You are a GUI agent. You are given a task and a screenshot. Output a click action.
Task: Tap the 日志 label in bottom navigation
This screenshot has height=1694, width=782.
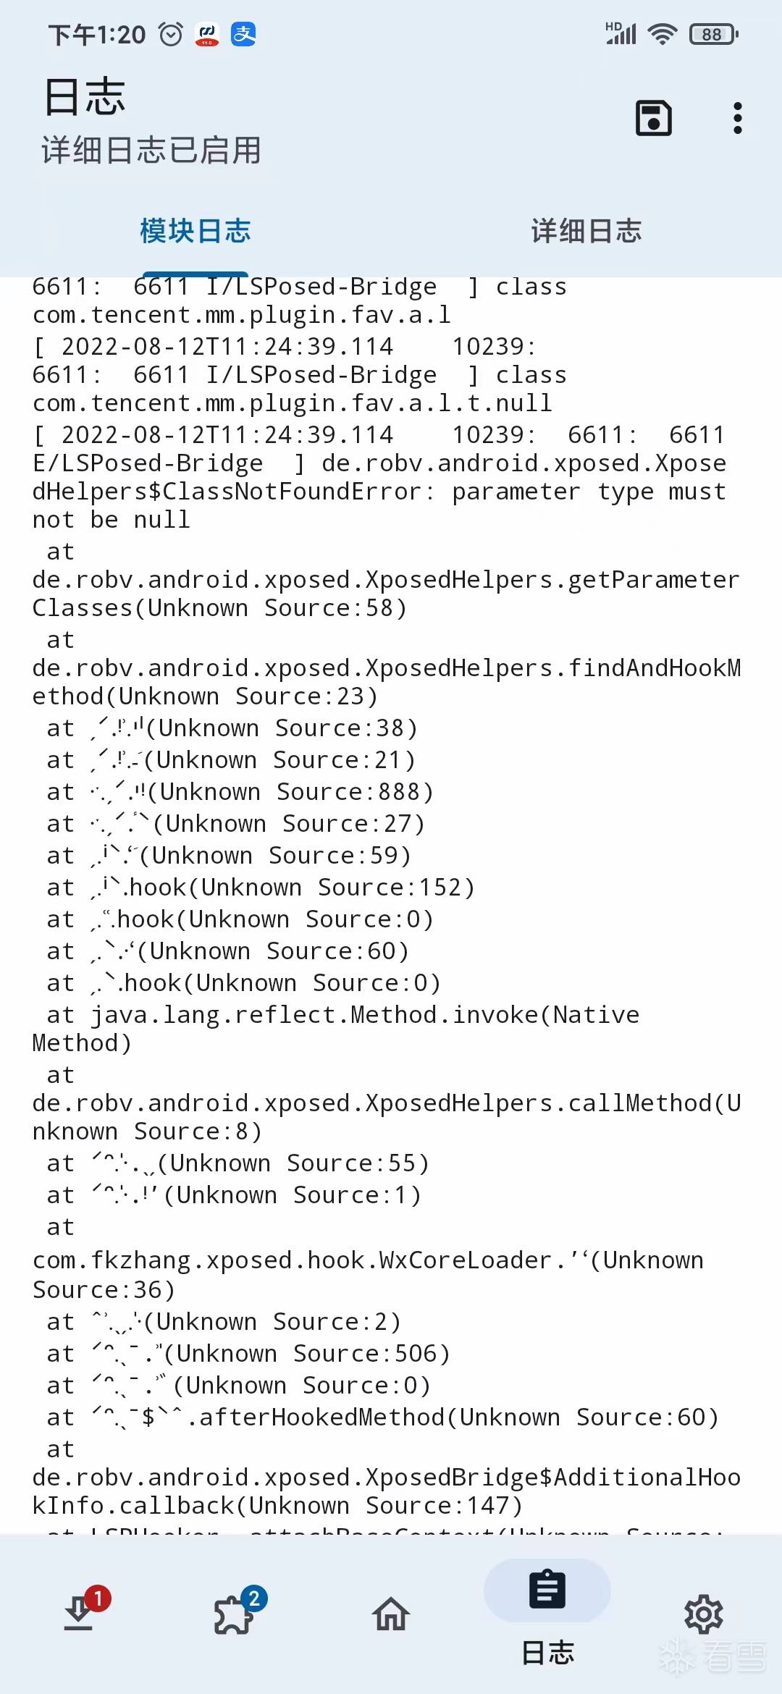tap(547, 1653)
